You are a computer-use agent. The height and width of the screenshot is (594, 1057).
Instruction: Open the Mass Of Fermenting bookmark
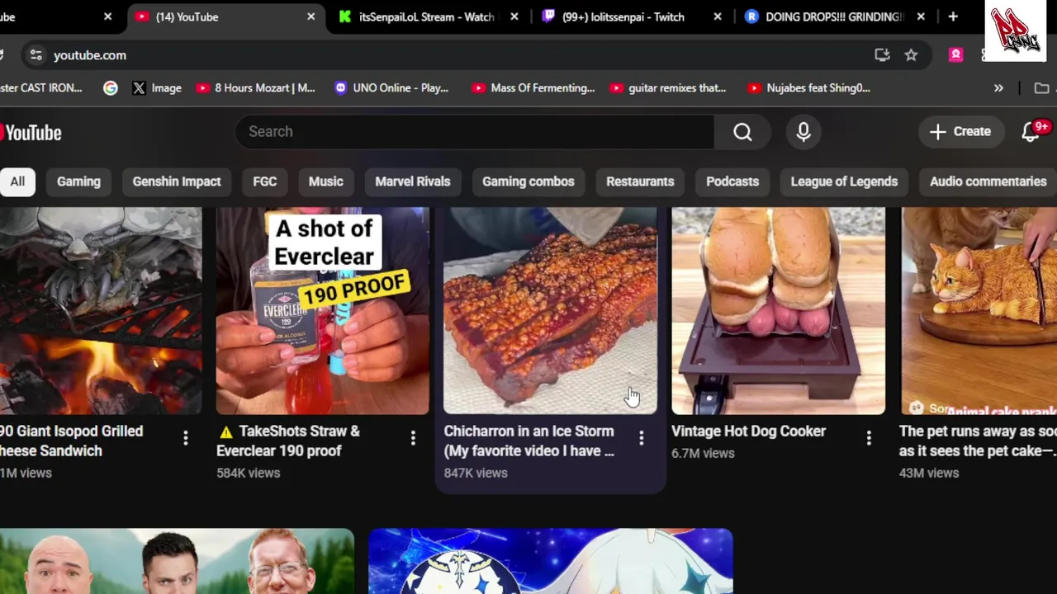pyautogui.click(x=533, y=87)
